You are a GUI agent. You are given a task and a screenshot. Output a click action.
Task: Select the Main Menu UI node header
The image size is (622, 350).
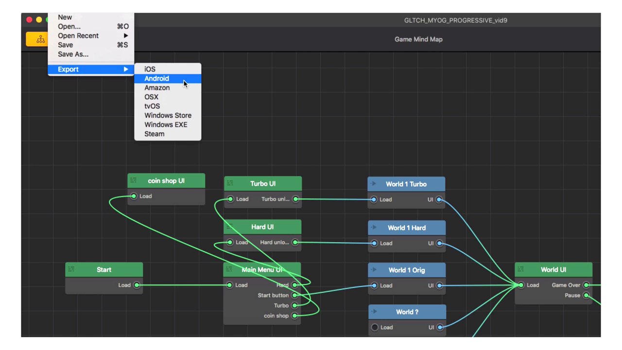(262, 270)
